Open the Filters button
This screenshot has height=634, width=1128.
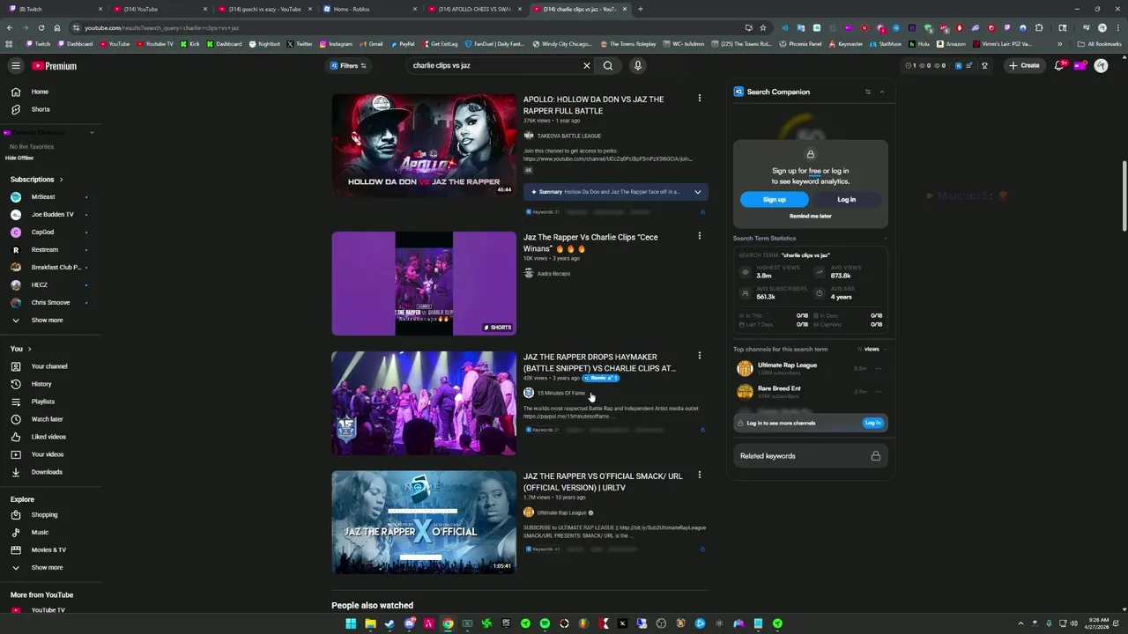(348, 65)
